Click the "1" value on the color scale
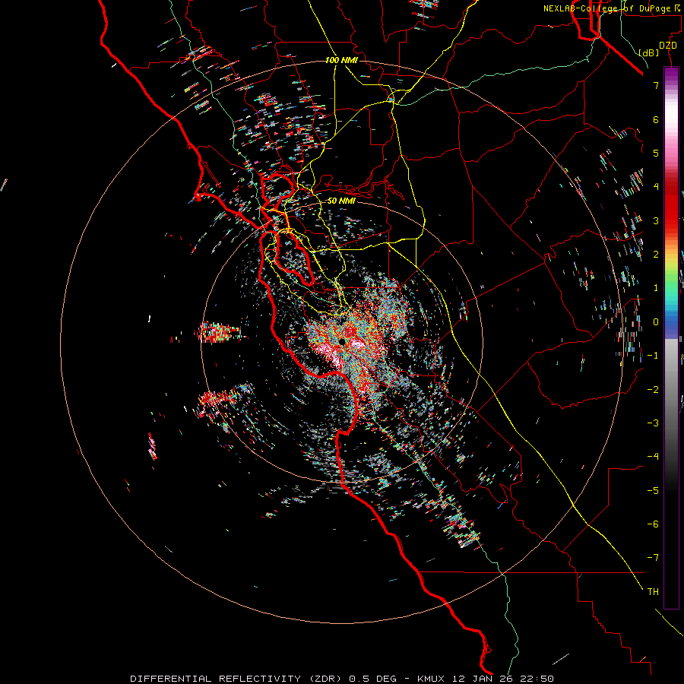The width and height of the screenshot is (684, 684). [x=656, y=288]
